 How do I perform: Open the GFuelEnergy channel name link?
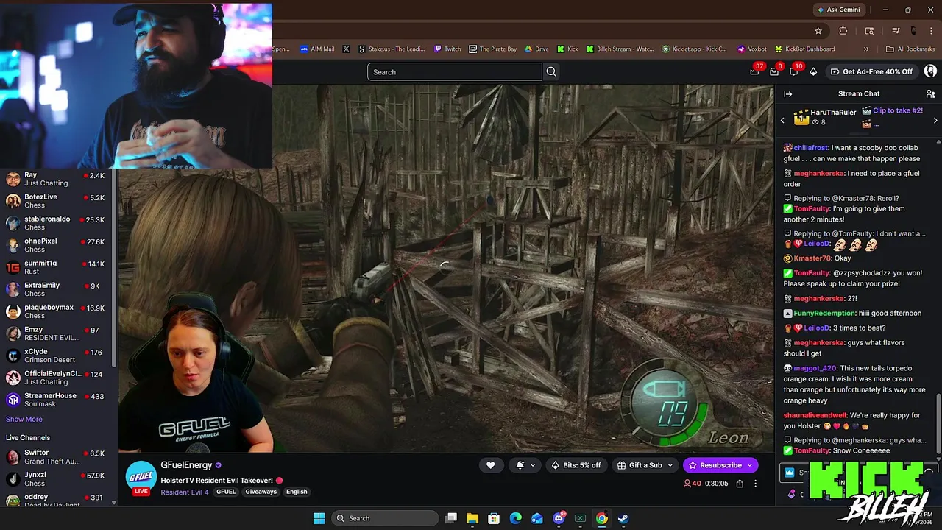coord(186,465)
